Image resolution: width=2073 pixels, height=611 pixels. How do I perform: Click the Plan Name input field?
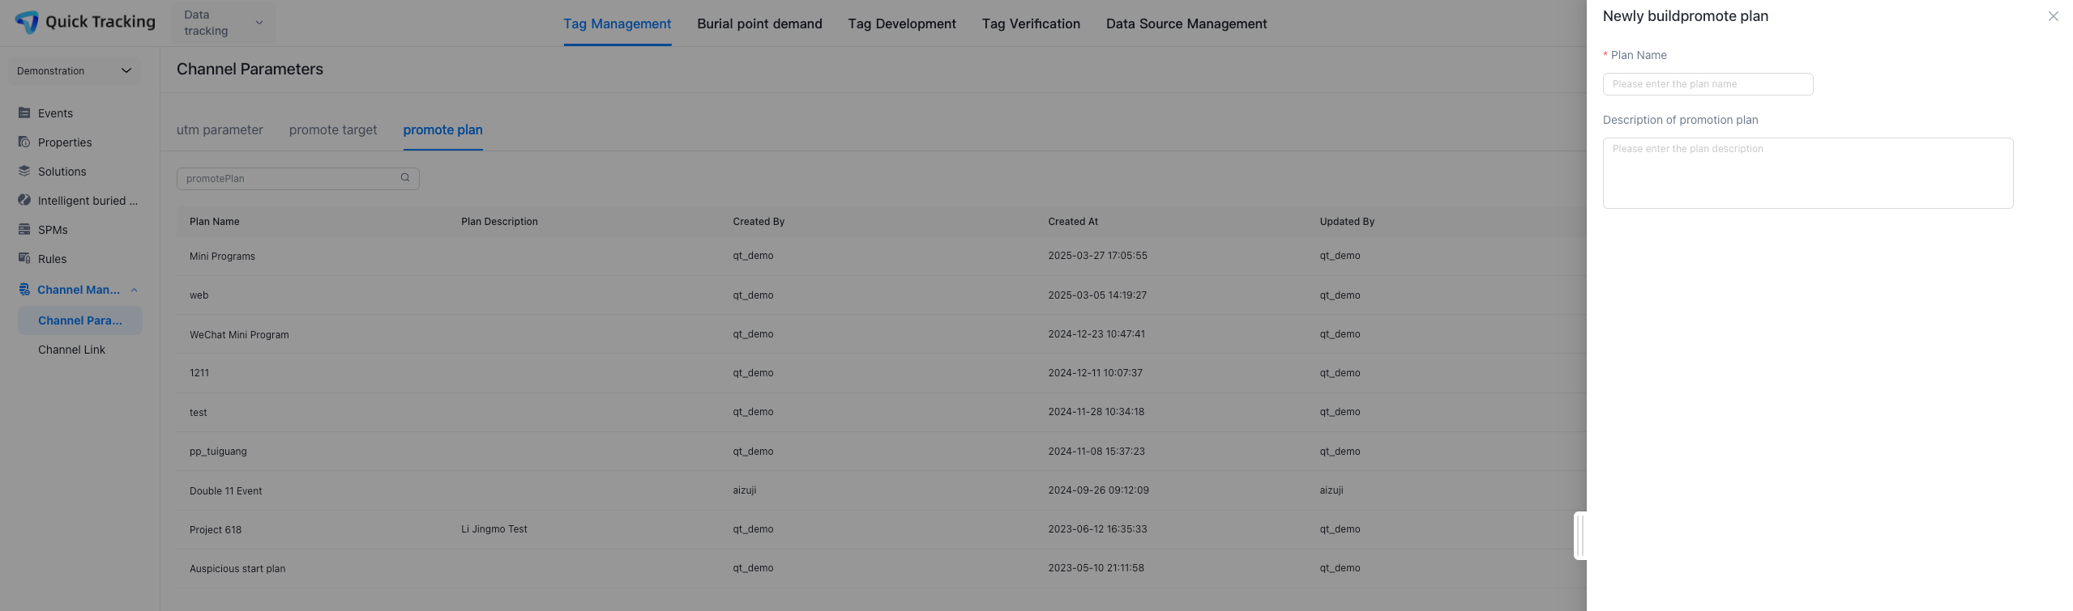[x=1708, y=84]
